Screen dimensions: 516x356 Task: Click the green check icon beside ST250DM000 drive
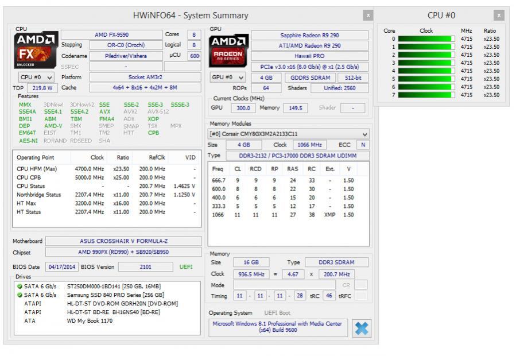(x=20, y=287)
